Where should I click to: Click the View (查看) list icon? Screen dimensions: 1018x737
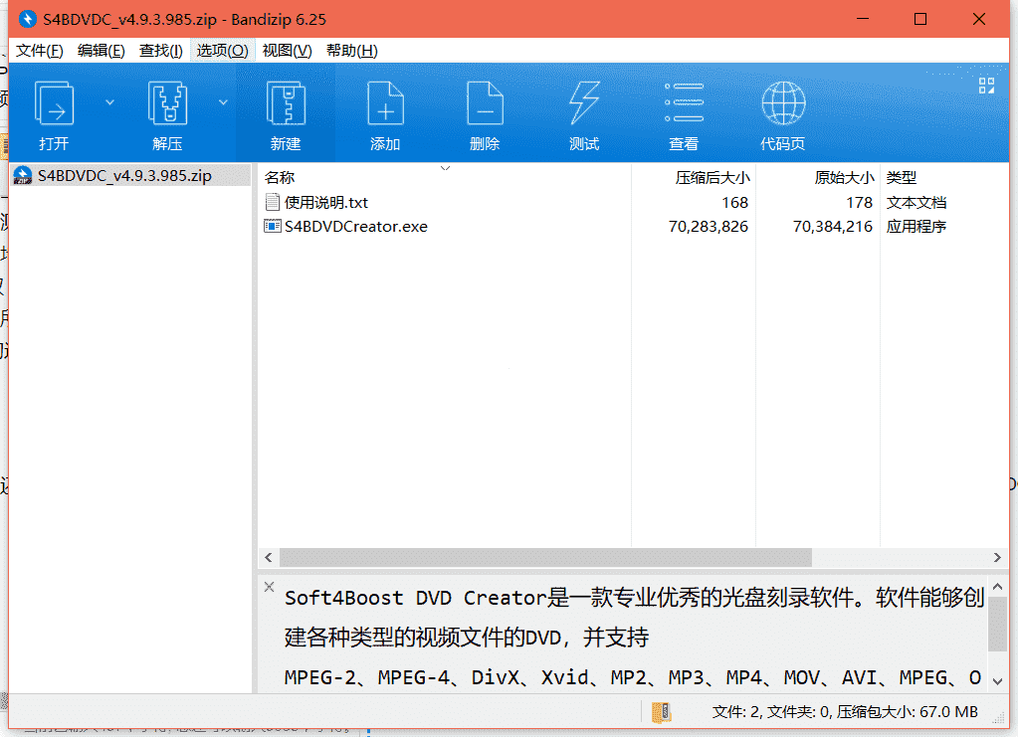coord(684,102)
